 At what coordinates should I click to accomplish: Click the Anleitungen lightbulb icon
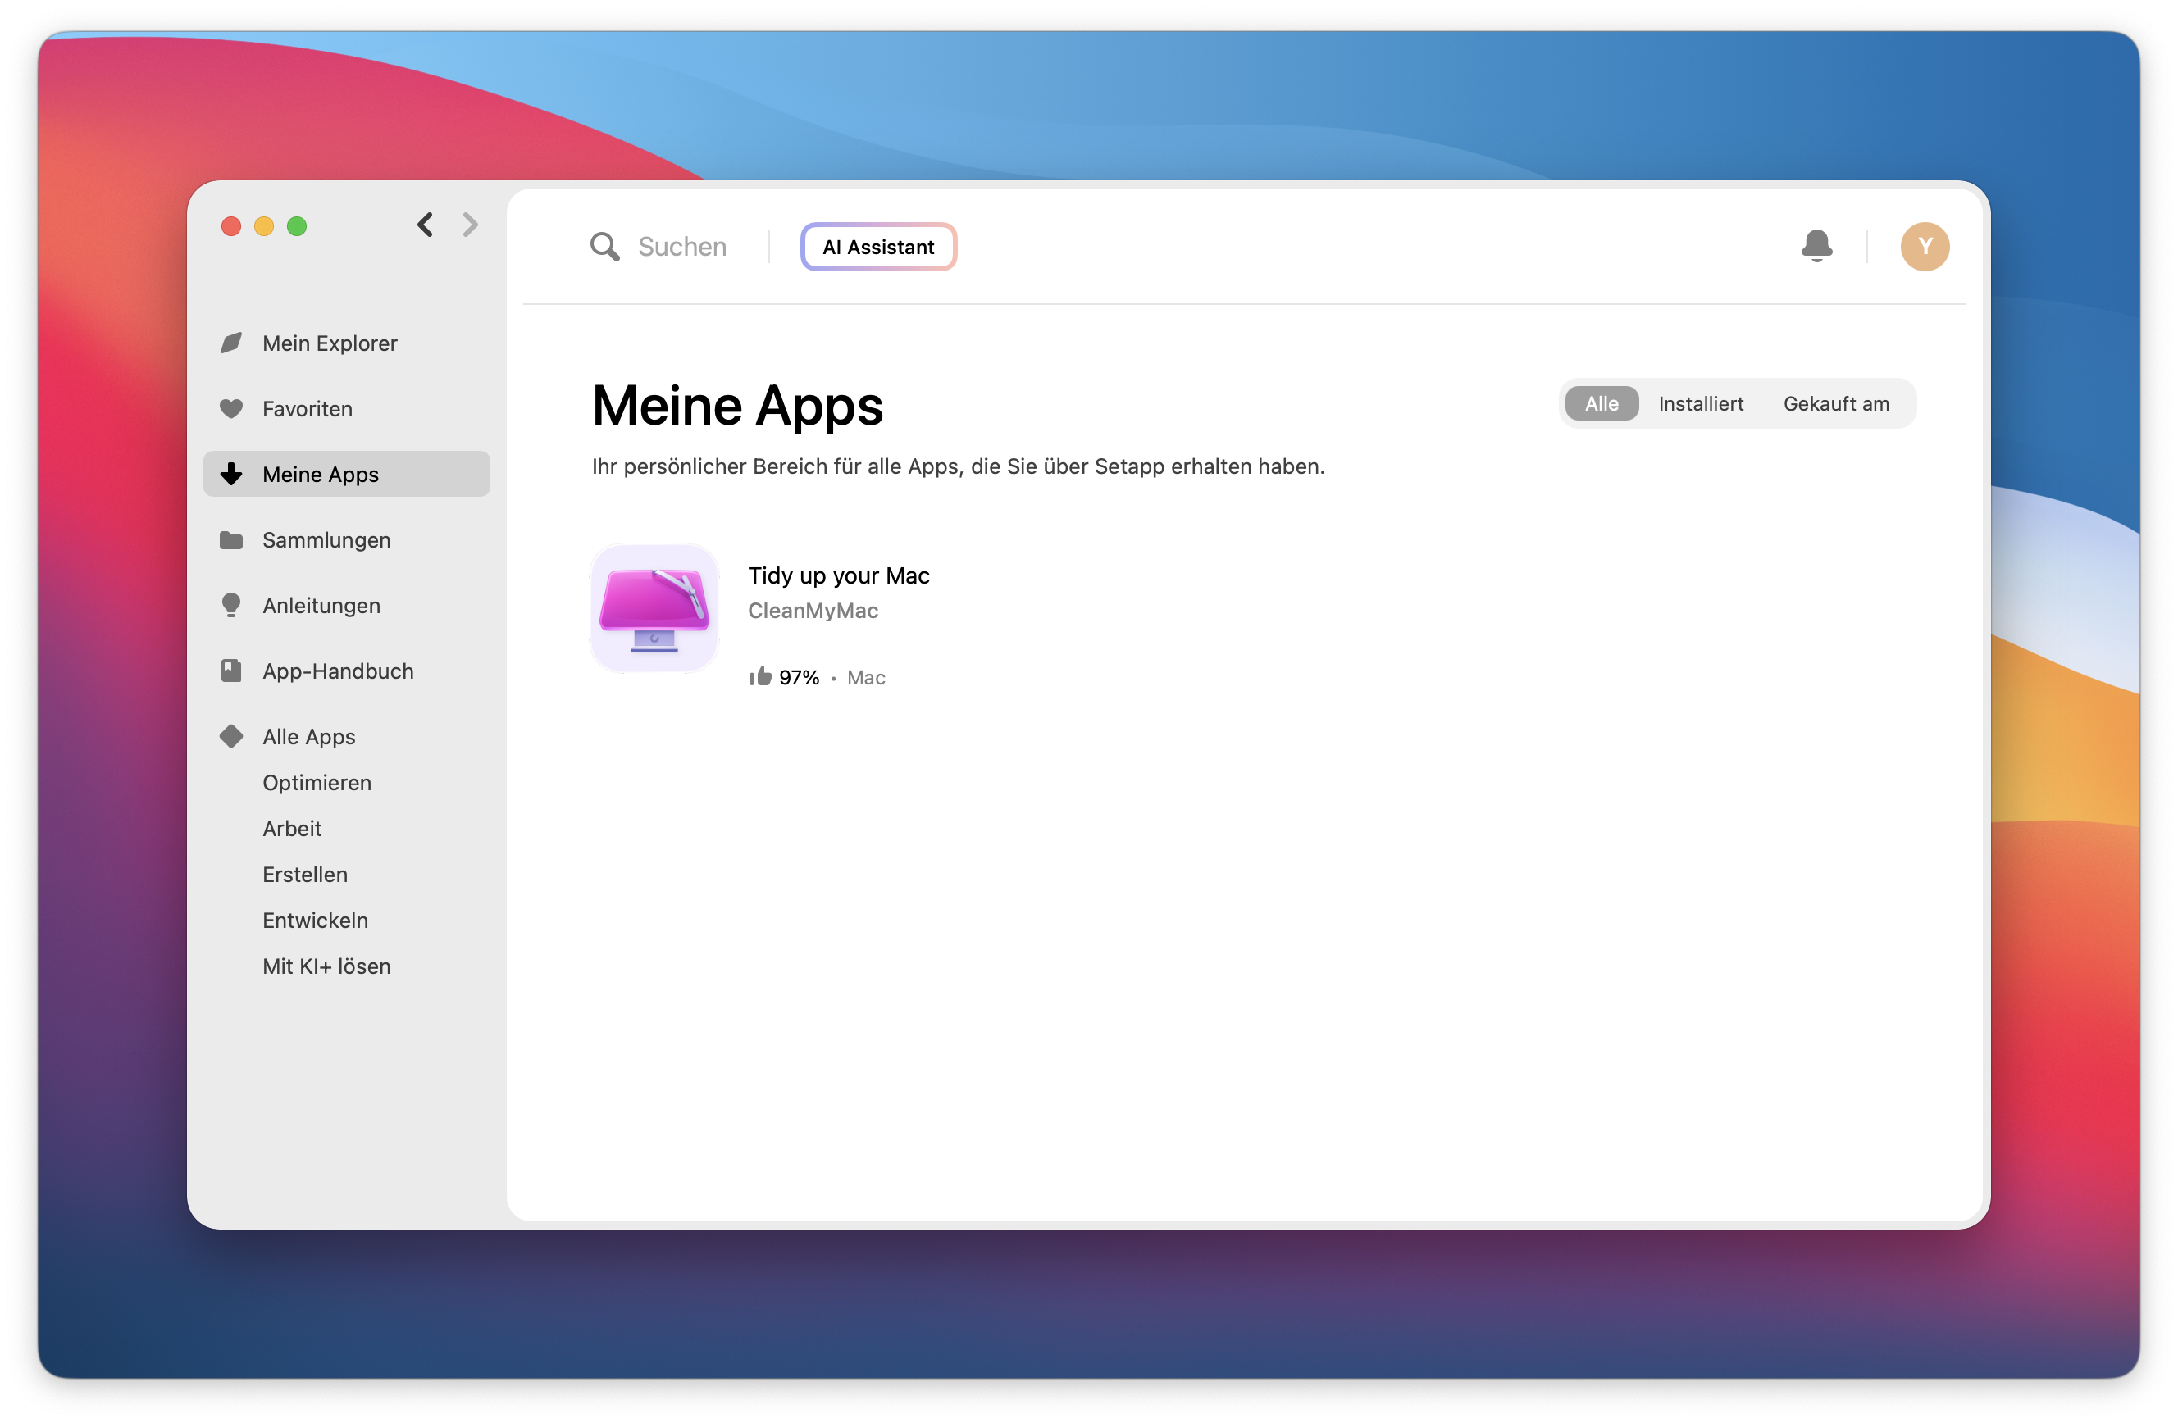click(x=231, y=606)
